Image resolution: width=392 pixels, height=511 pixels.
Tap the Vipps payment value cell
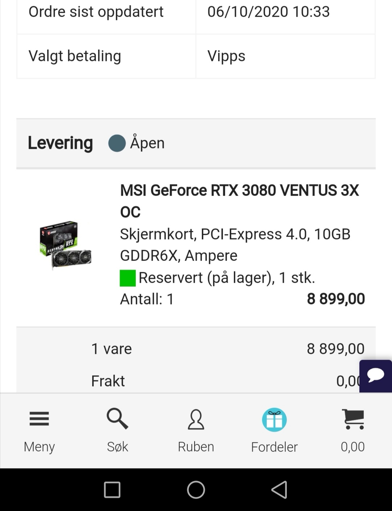pos(286,56)
